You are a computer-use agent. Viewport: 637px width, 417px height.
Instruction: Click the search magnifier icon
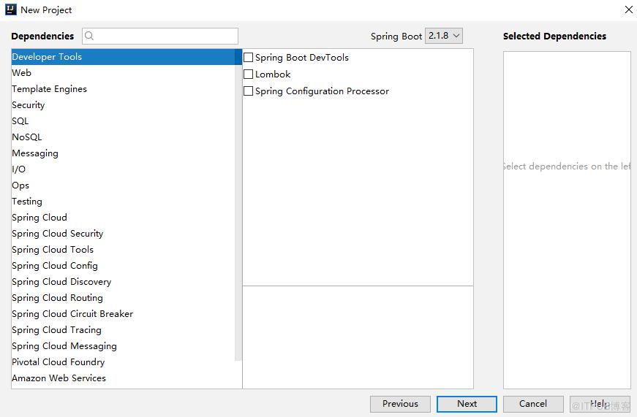point(89,36)
